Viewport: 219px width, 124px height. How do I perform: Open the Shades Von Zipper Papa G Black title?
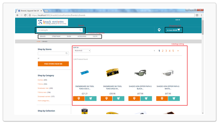[140, 87]
